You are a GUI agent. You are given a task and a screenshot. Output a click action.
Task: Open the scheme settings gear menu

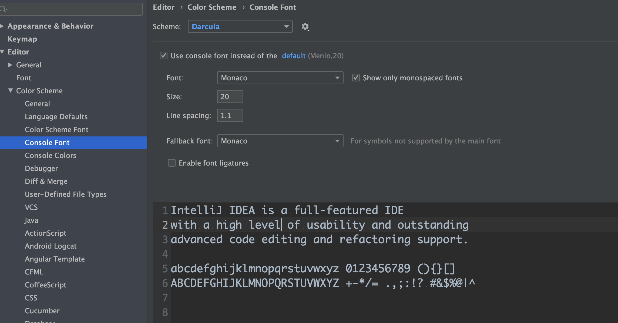[305, 27]
